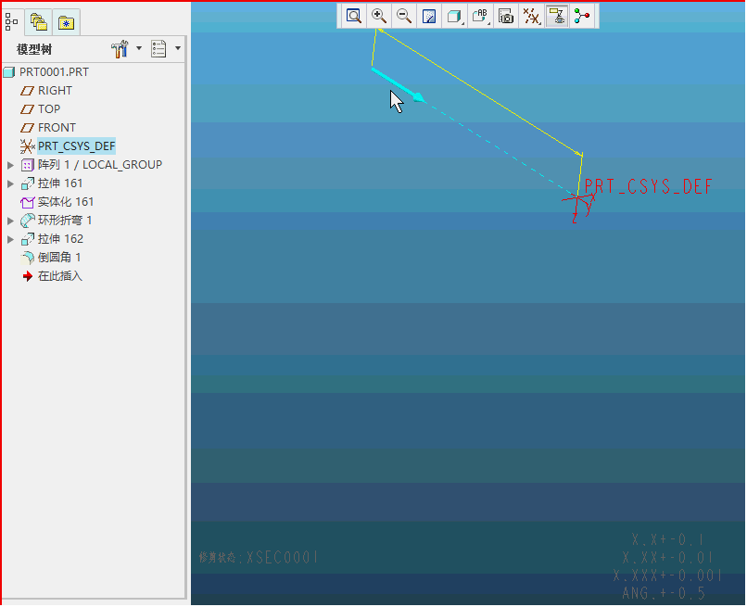The width and height of the screenshot is (747, 607).
Task: Open the saved orientations list
Action: click(481, 16)
